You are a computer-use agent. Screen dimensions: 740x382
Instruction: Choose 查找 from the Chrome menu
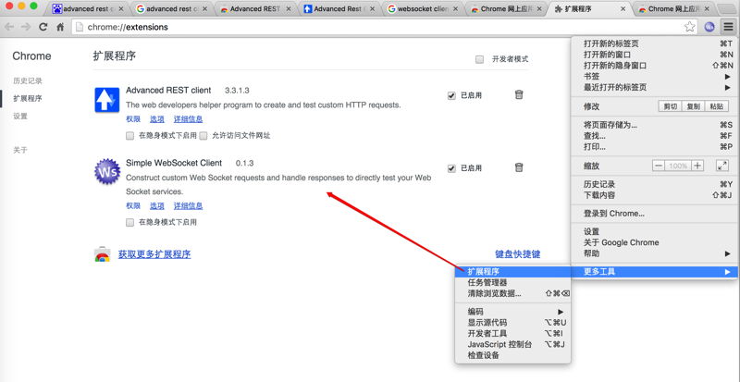pyautogui.click(x=654, y=136)
